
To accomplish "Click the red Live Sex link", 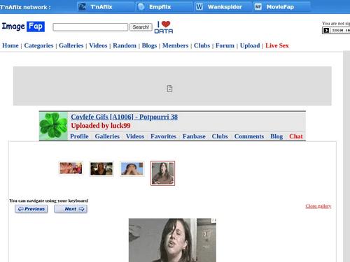I will (277, 45).
